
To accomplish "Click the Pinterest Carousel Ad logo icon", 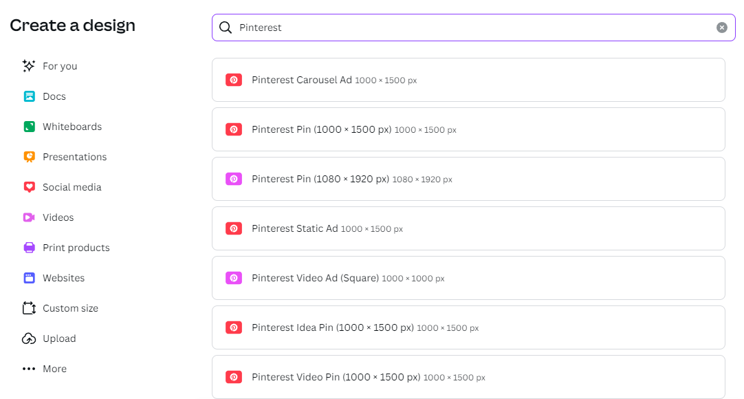I will (234, 80).
